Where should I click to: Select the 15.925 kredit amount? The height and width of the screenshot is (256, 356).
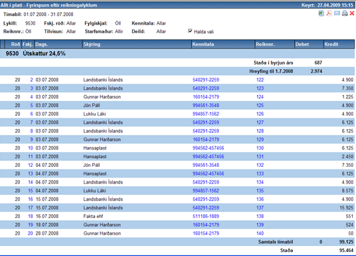pos(347,208)
